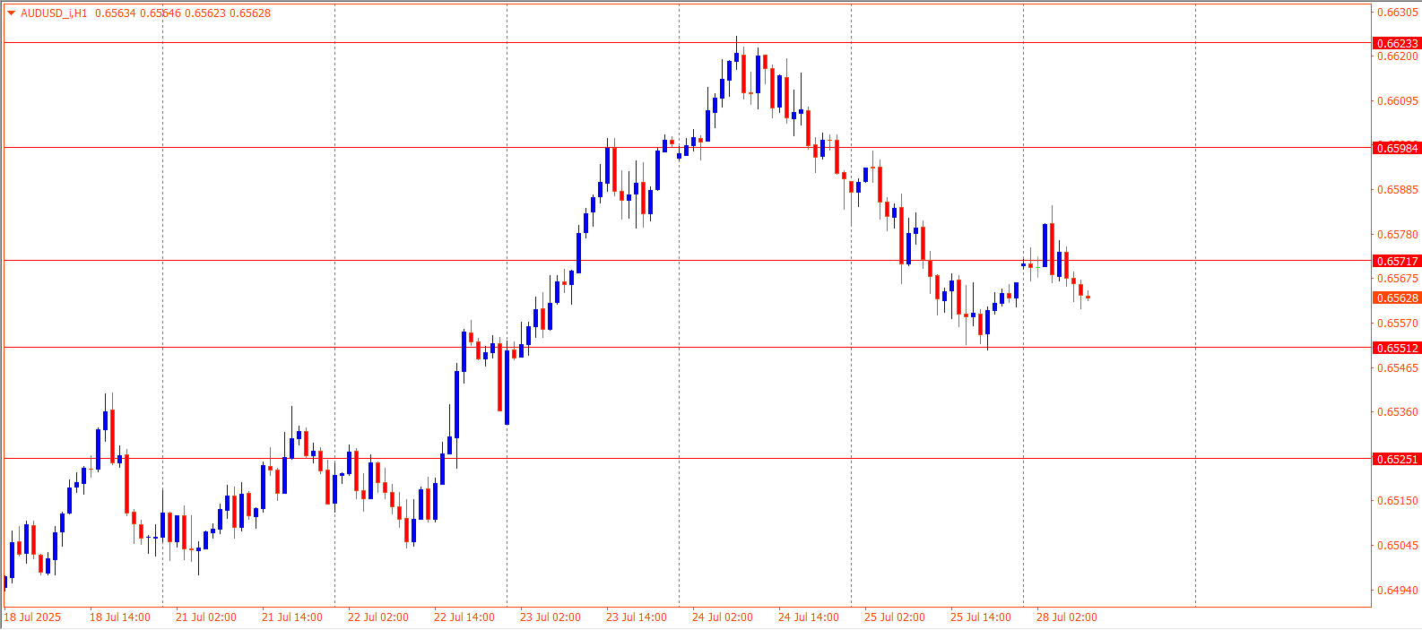The image size is (1422, 630).
Task: Click the chart menu triangle beside AUDUSD_i,H1
Action: coord(11,13)
